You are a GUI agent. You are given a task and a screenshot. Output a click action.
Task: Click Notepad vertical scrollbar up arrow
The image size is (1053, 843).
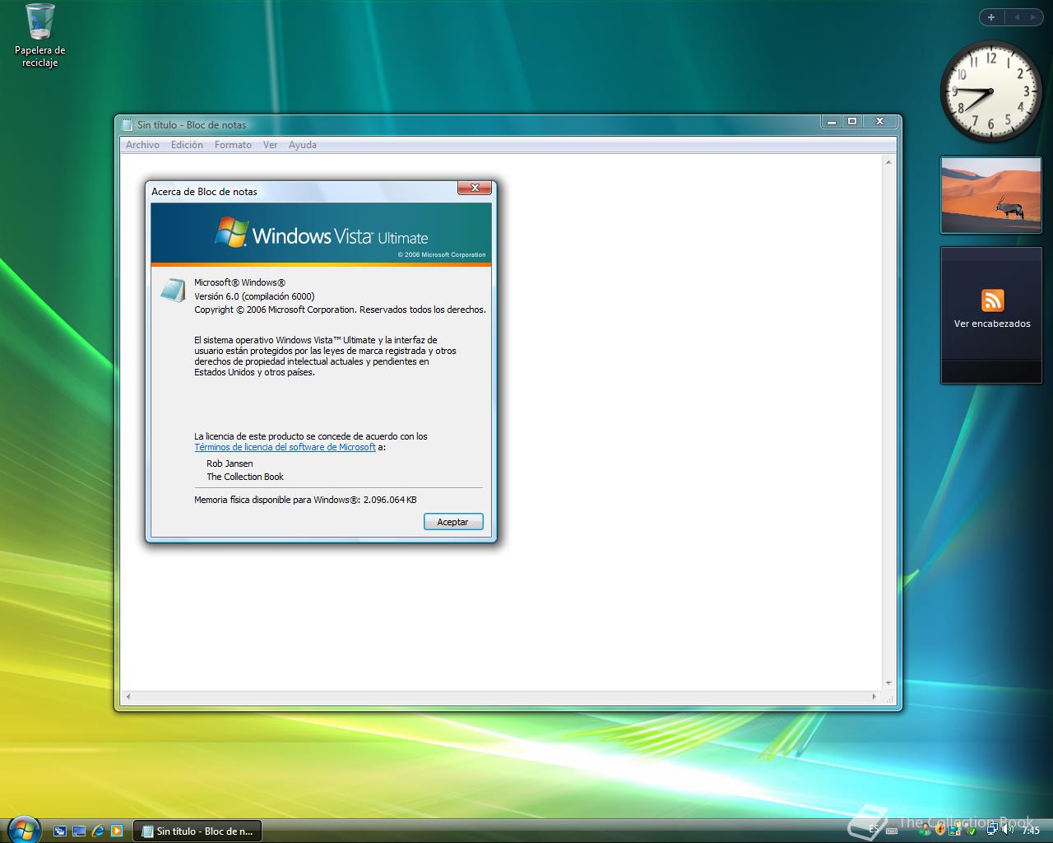pos(888,162)
